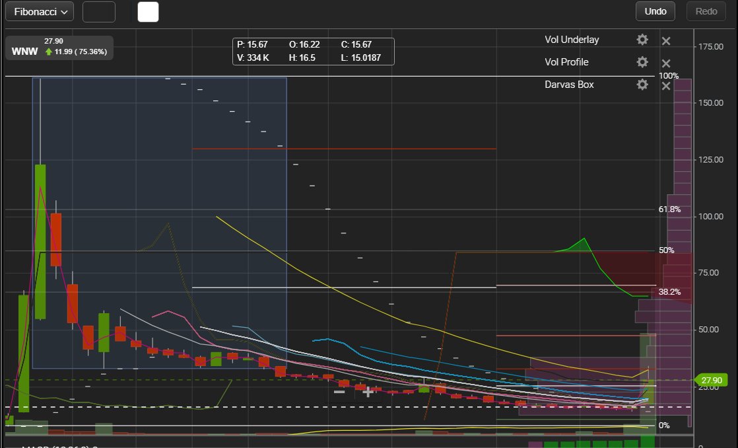
Task: Click the minus zoom icon on the chart
Action: tap(339, 392)
